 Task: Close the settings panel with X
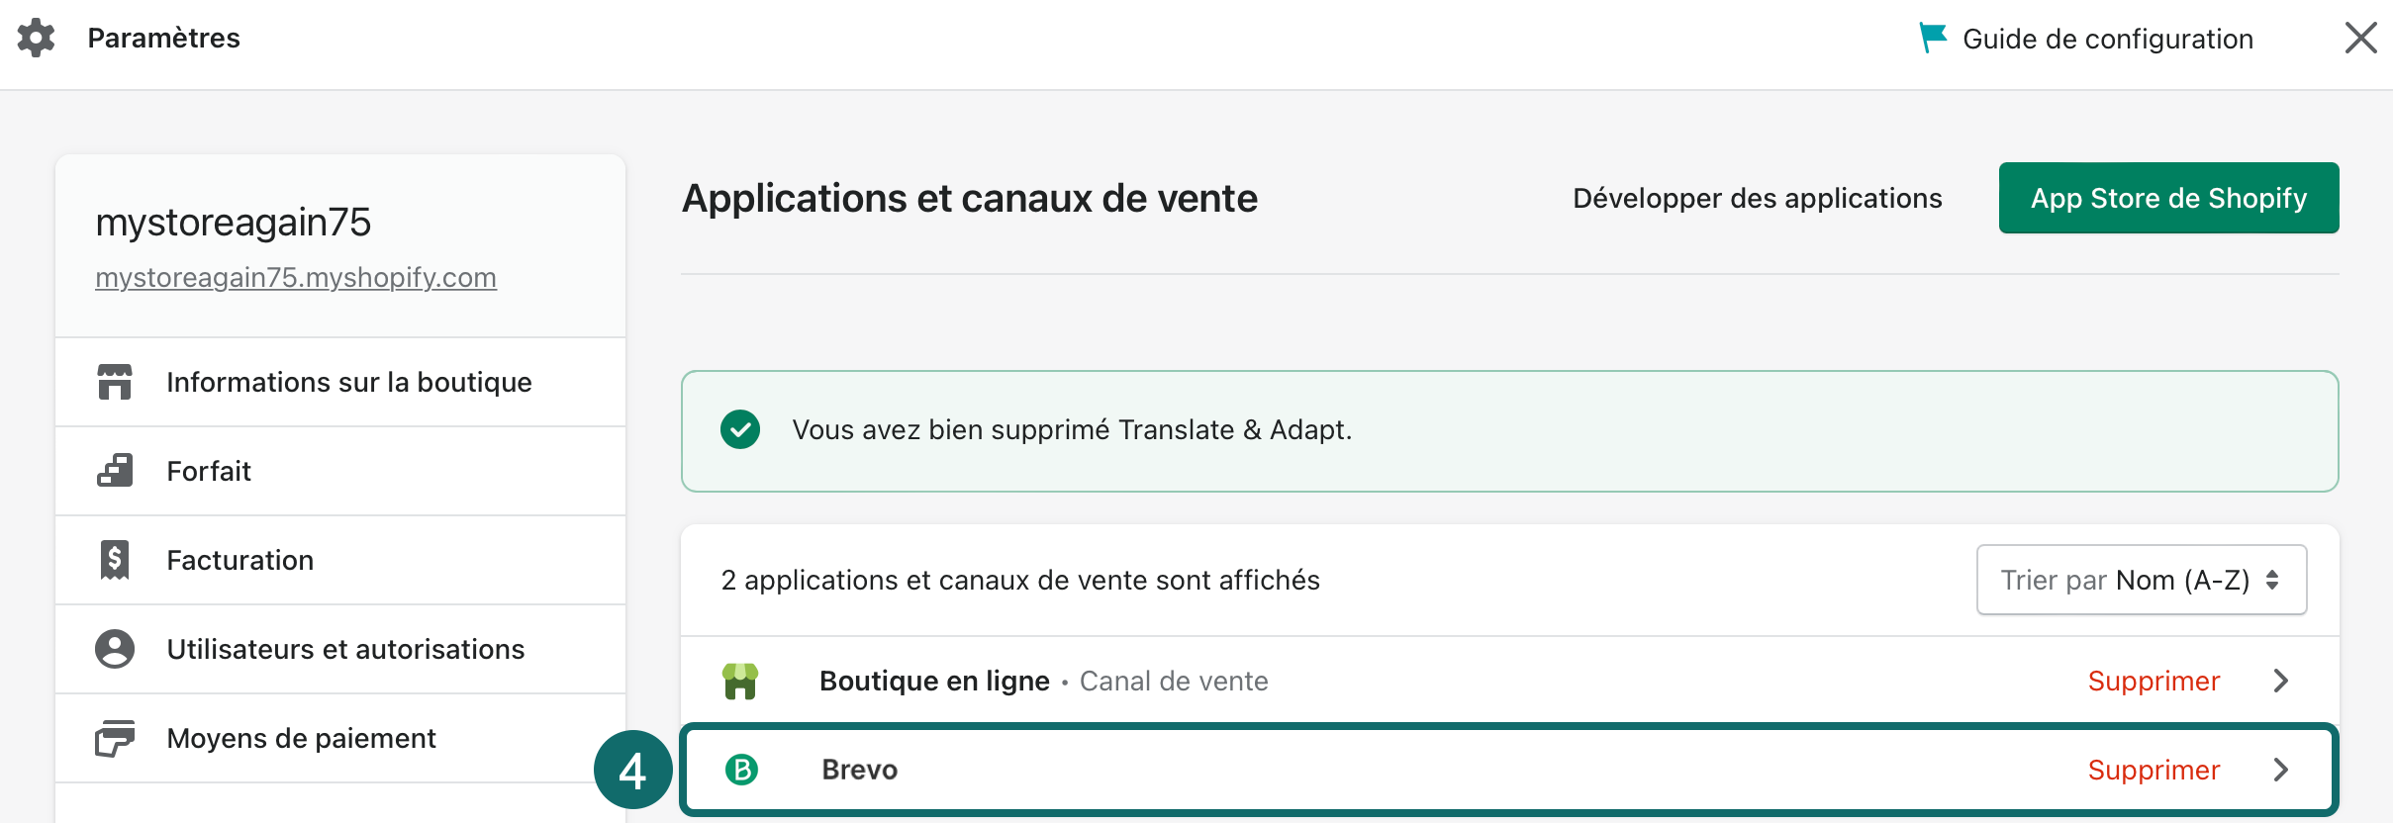2360,39
